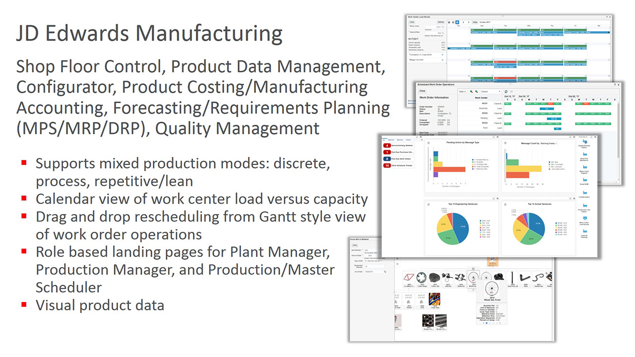This screenshot has height=357, width=635.
Task: Open Visual BOM from the sidebar icons
Action: click(x=584, y=179)
